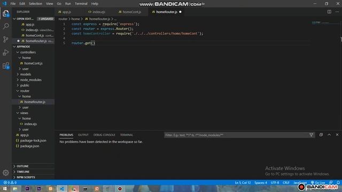Click UTF-8 encoding in status bar

[x=275, y=182]
